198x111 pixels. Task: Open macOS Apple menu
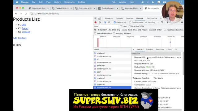point(17,2)
